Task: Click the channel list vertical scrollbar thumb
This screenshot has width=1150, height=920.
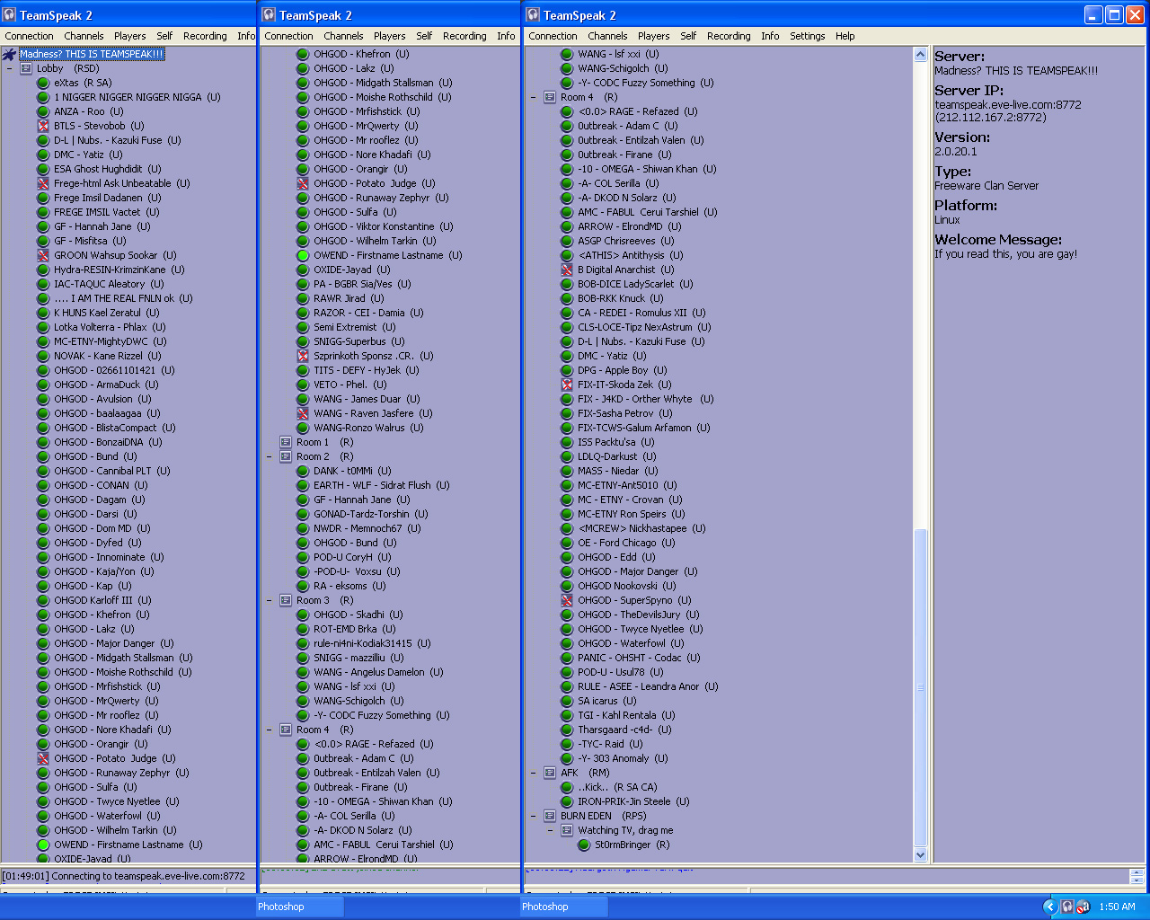Action: click(x=920, y=687)
